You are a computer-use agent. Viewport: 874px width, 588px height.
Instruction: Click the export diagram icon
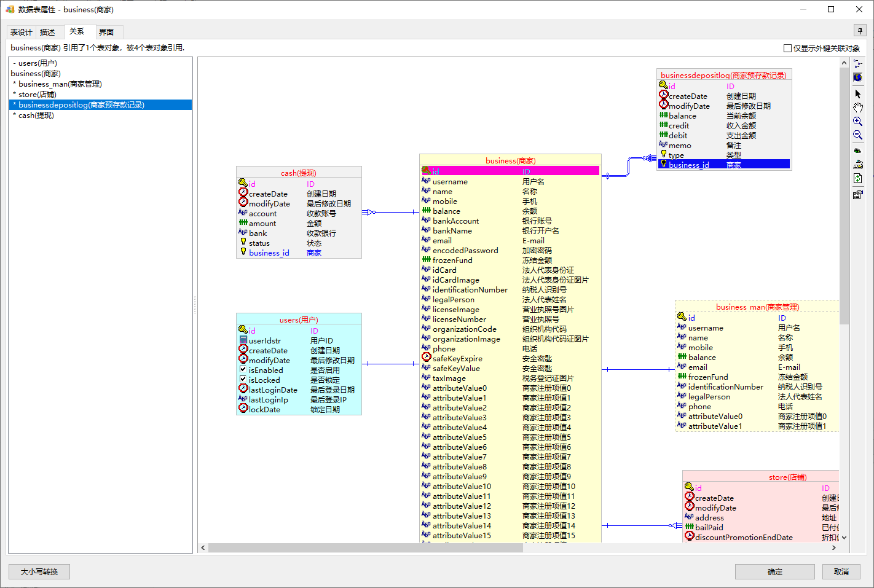click(x=858, y=164)
